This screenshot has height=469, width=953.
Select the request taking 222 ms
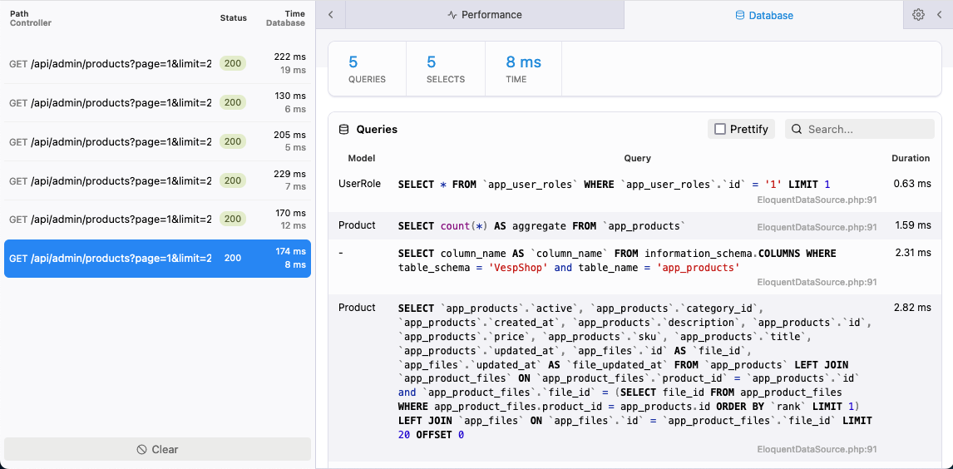coord(157,64)
